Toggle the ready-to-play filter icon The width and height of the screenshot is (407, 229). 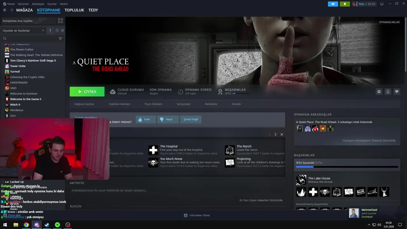[62, 31]
